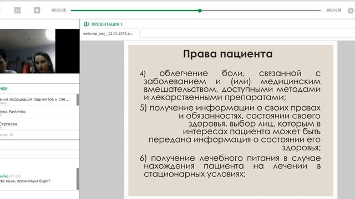
Task: Click the green playback progress handle
Action: point(200,11)
